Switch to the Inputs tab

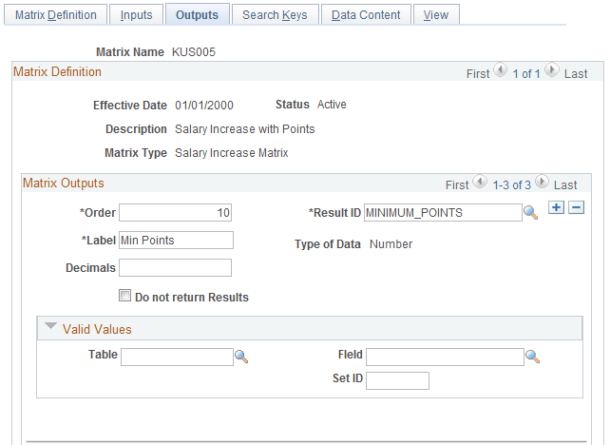(x=136, y=15)
